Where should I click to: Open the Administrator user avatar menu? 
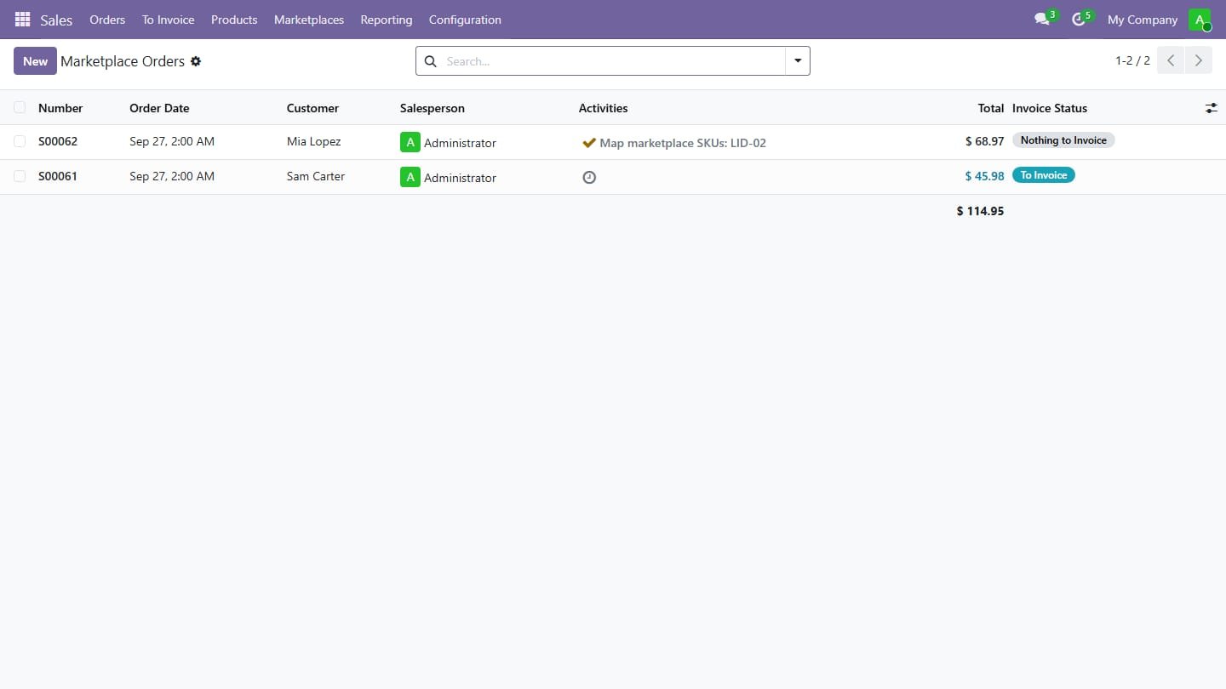pos(1200,20)
